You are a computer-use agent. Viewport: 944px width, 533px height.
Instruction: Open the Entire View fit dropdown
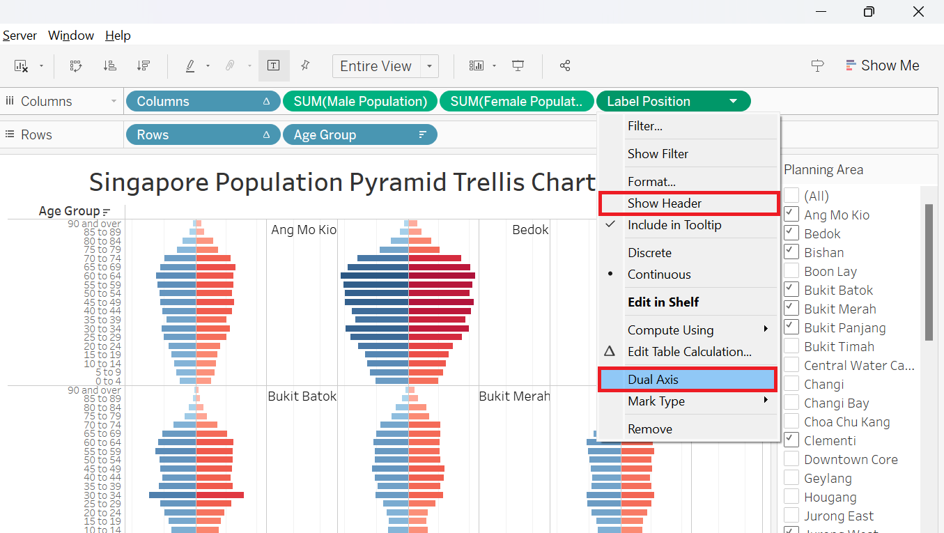click(430, 66)
